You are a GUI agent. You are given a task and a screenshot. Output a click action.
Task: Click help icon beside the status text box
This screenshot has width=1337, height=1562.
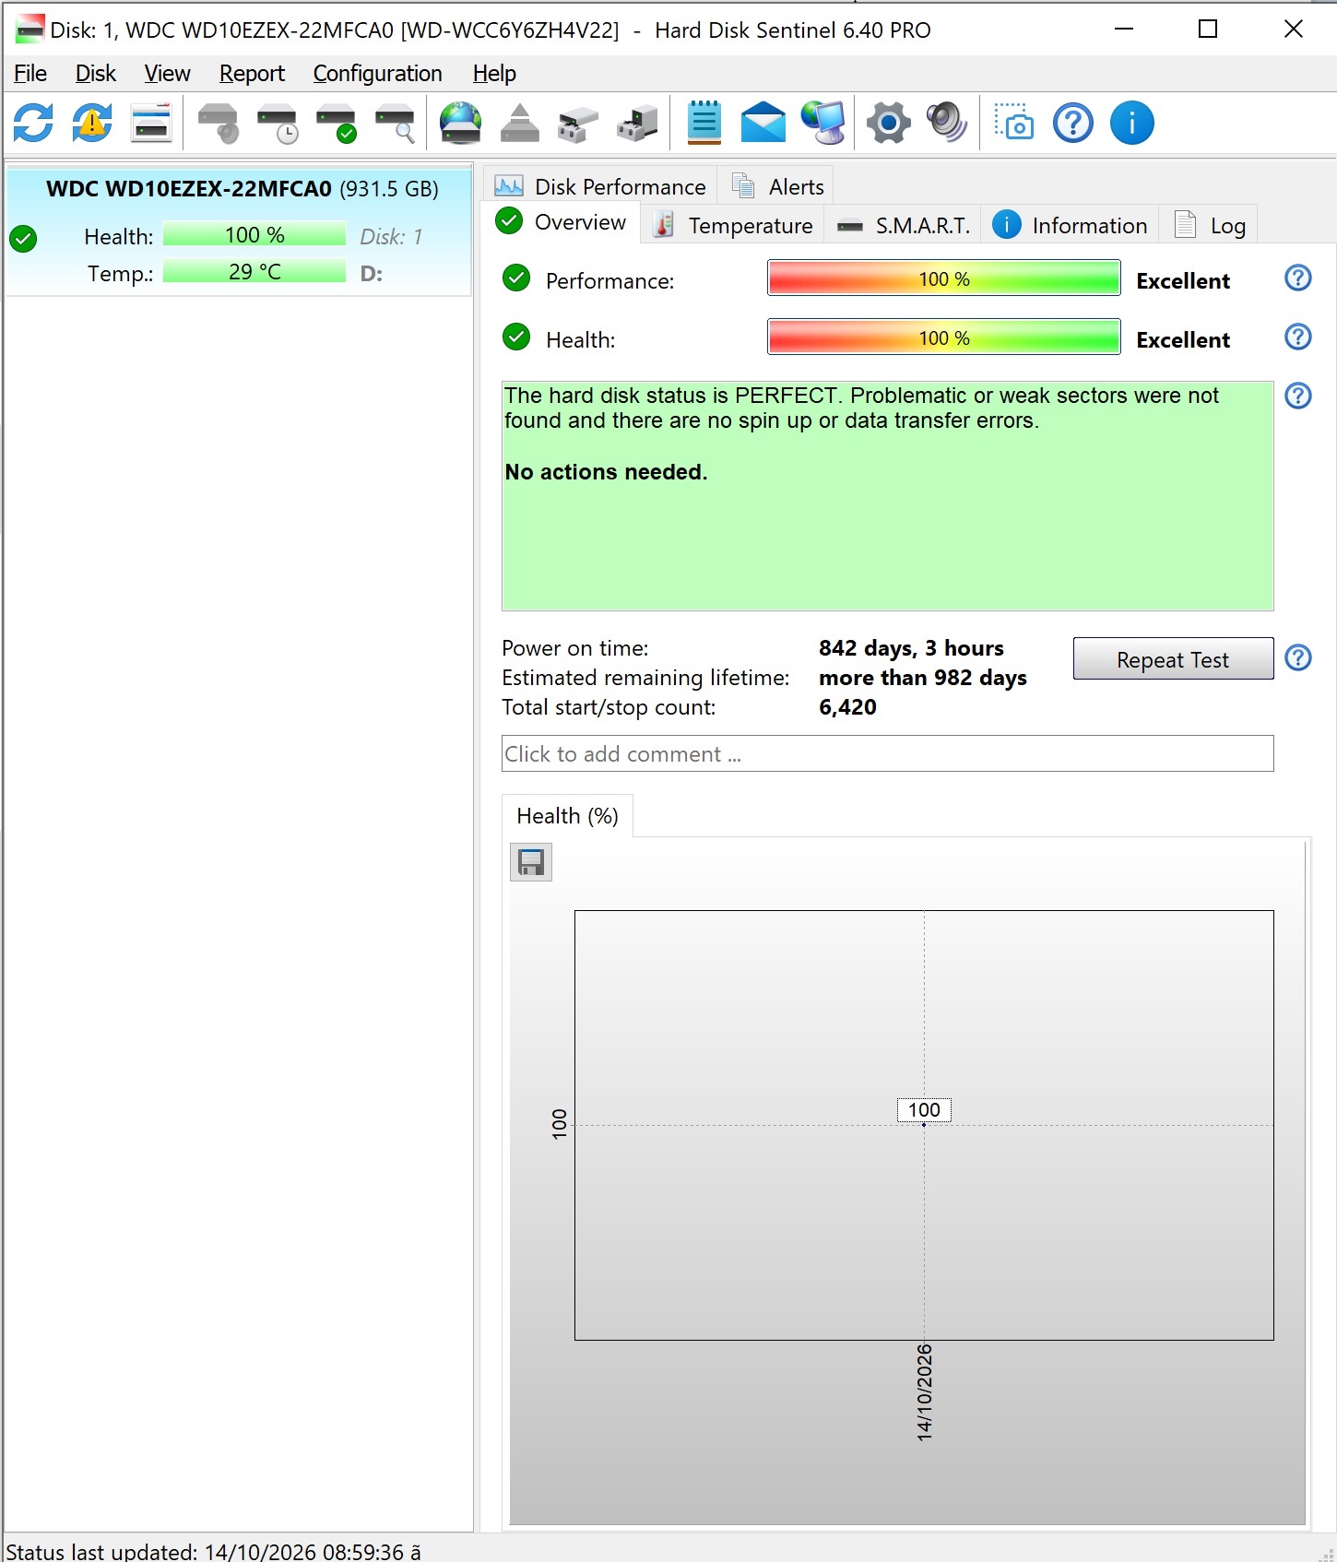point(1298,396)
